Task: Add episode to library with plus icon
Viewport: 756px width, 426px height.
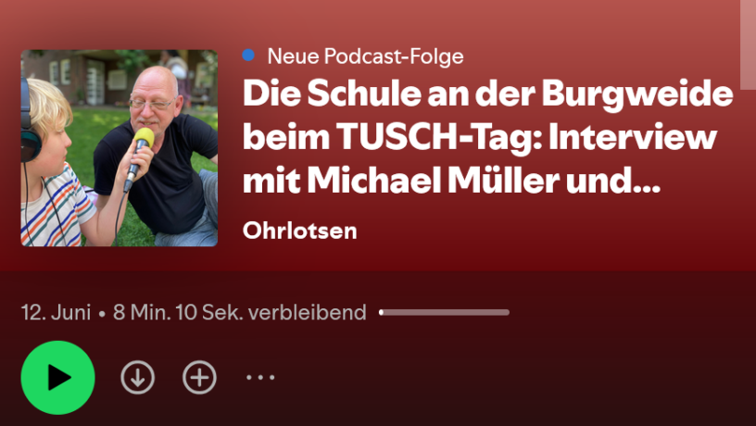Action: pyautogui.click(x=199, y=377)
